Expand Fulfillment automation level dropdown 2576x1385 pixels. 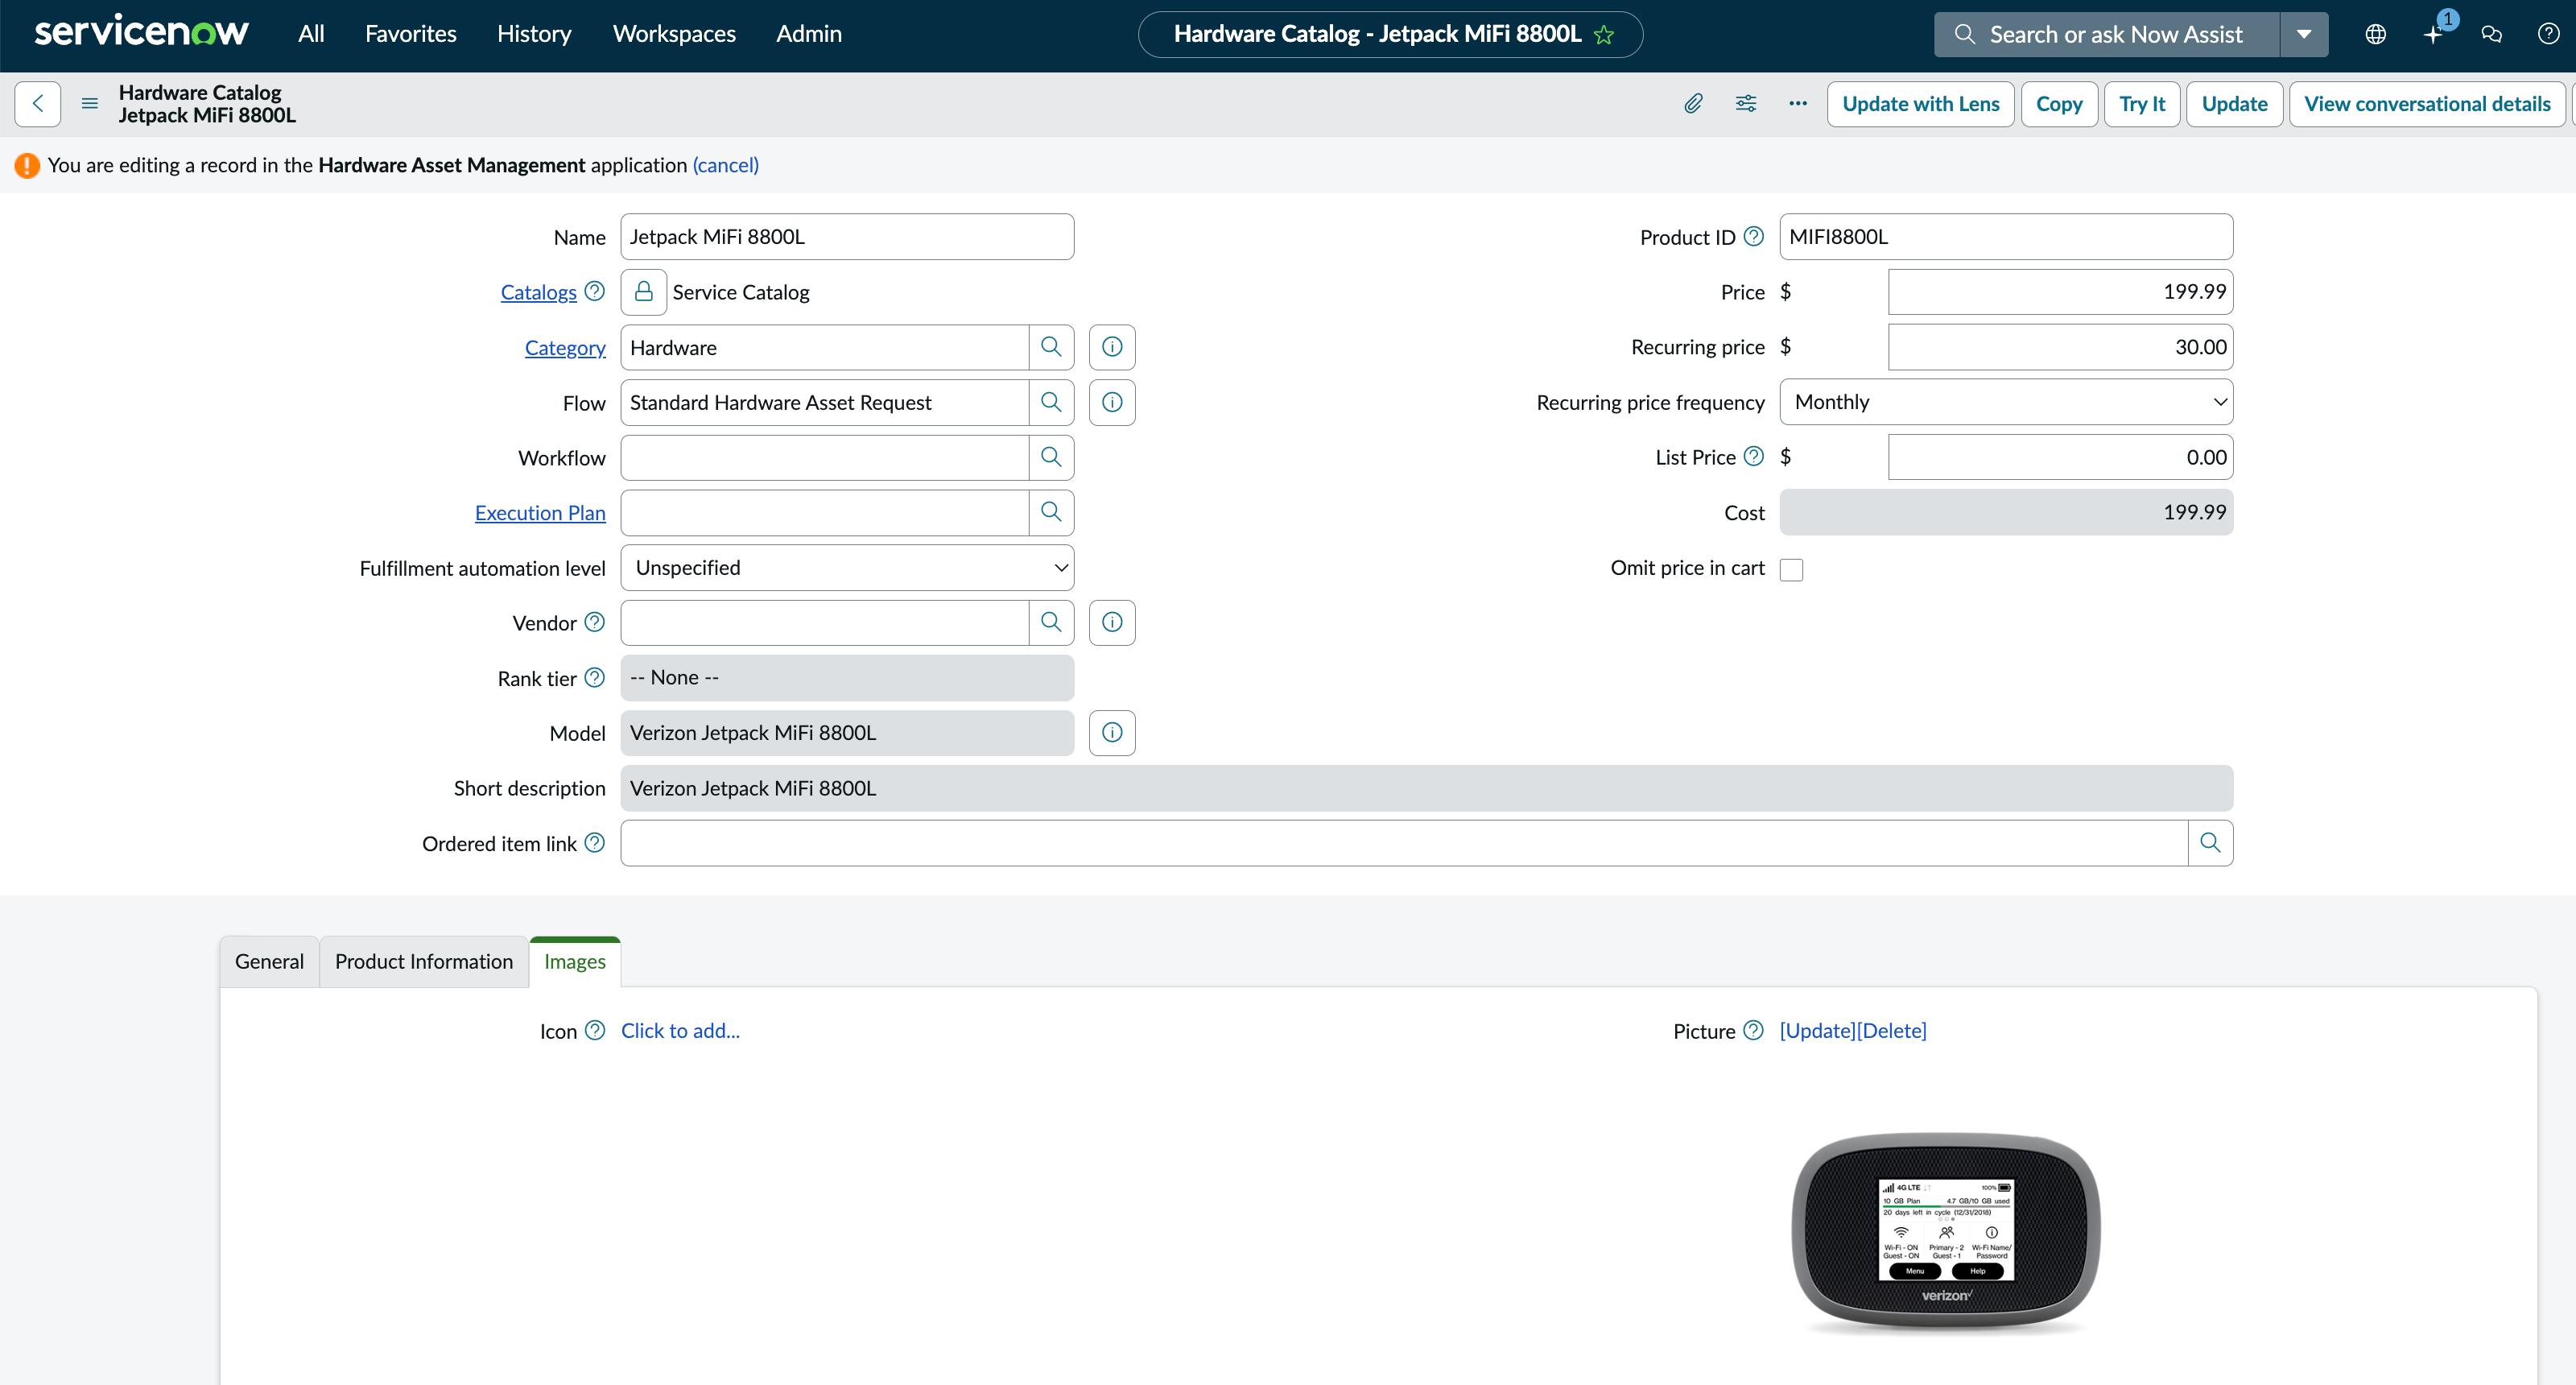(847, 568)
